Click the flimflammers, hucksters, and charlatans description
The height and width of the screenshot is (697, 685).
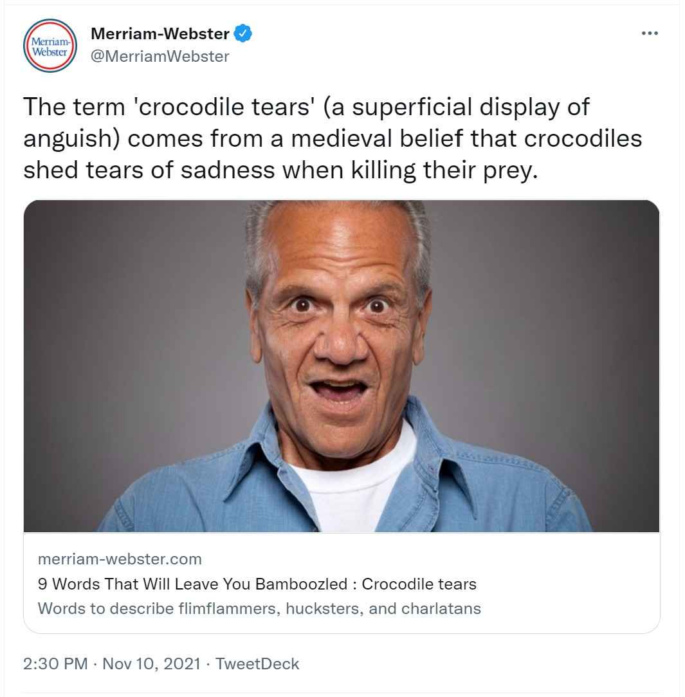point(259,608)
